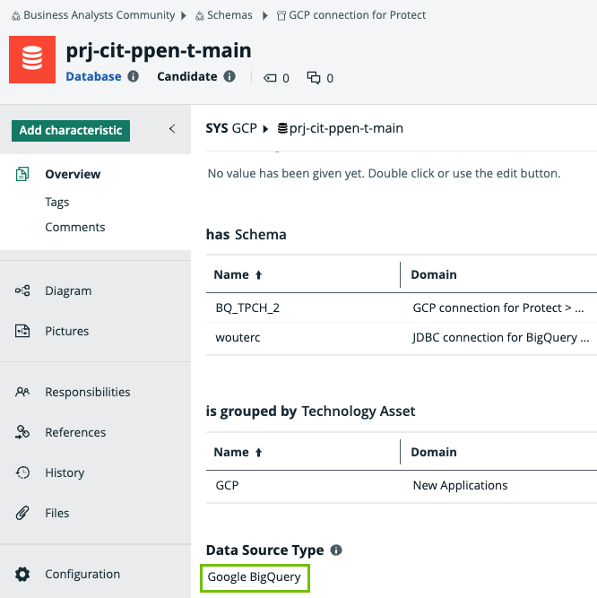Click the Pictures icon in sidebar
Viewport: 597px width, 598px height.
tap(22, 331)
